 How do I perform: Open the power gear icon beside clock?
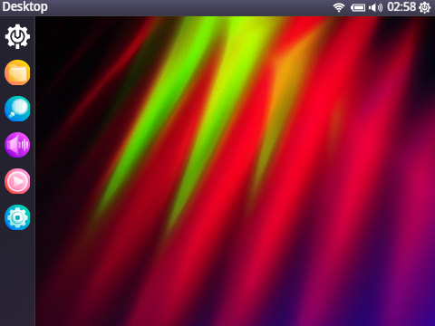click(x=425, y=7)
